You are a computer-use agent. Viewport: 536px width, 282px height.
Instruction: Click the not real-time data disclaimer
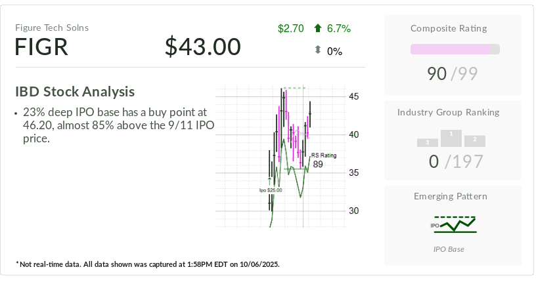[148, 264]
